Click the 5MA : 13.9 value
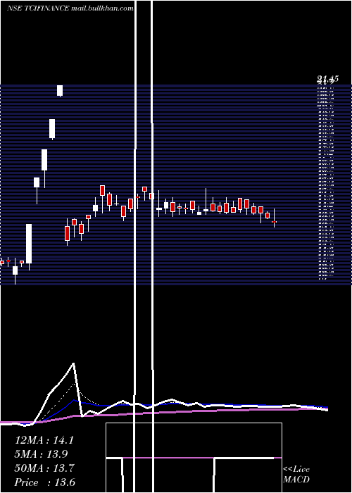The width and height of the screenshot is (352, 493). (x=41, y=454)
